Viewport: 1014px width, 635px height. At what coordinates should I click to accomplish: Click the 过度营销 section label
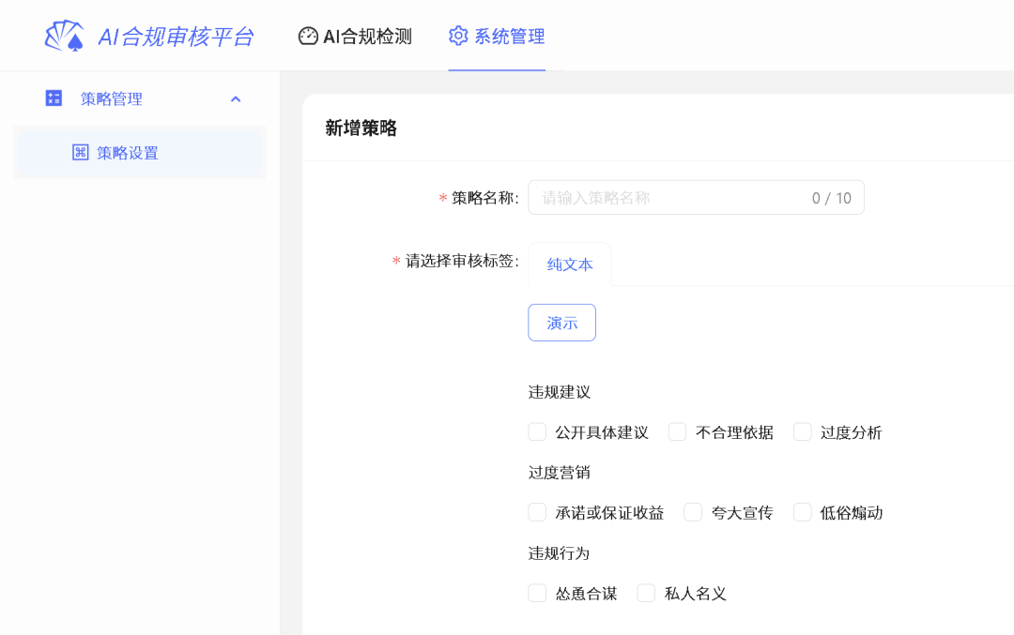[560, 472]
